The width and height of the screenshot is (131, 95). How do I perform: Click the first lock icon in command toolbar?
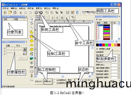click(x=53, y=18)
